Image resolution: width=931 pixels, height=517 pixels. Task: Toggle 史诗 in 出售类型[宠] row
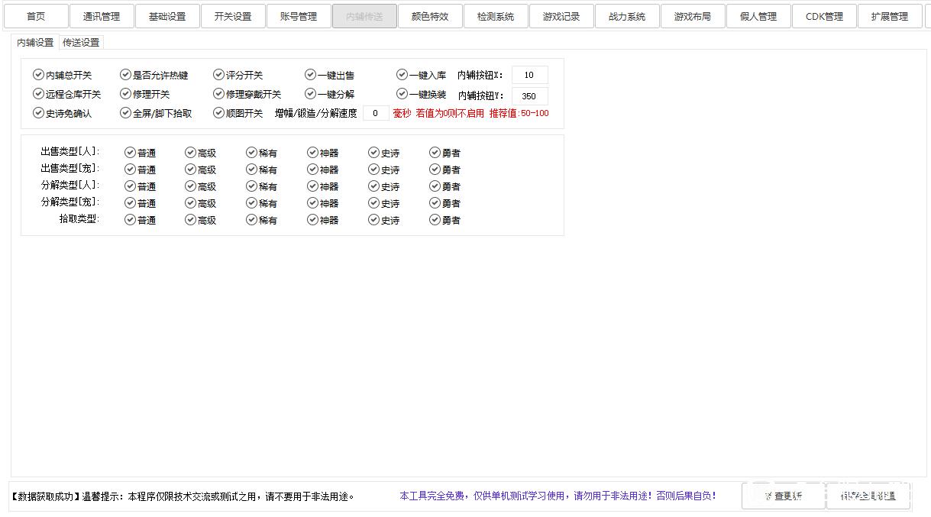pos(384,170)
